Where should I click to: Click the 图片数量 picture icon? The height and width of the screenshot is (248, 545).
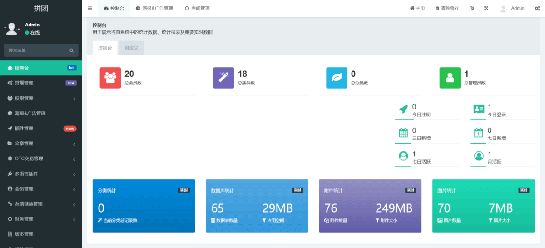click(x=440, y=220)
